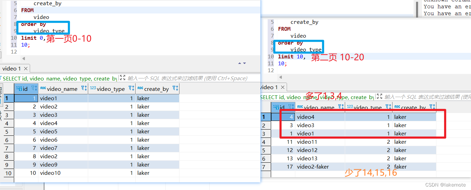
Task: Select row header 4 in right results
Action: (x=265, y=142)
